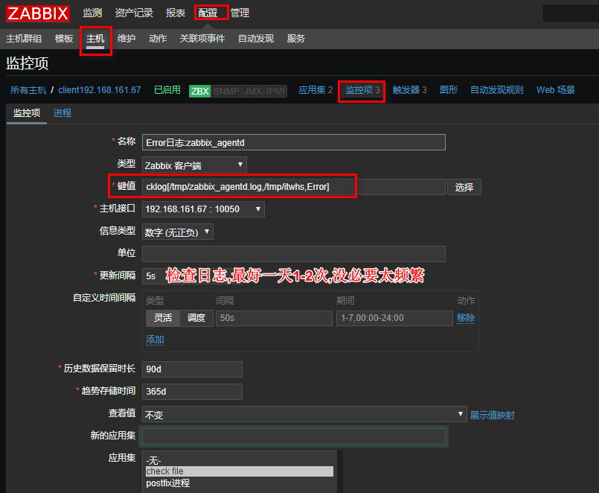Switch to the 进程 tab
Viewport: 599px width, 493px height.
pyautogui.click(x=63, y=113)
